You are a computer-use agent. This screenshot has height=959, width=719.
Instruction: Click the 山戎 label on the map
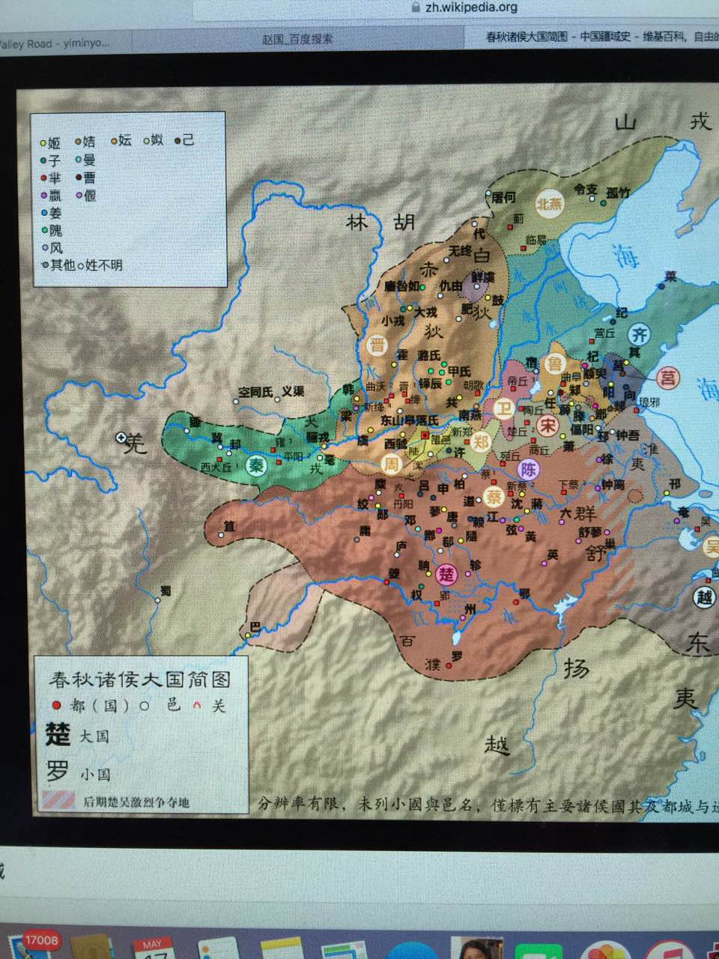[x=664, y=121]
